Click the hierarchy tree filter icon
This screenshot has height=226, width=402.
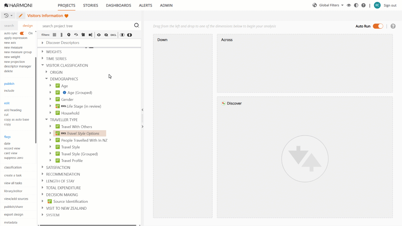pos(90,35)
